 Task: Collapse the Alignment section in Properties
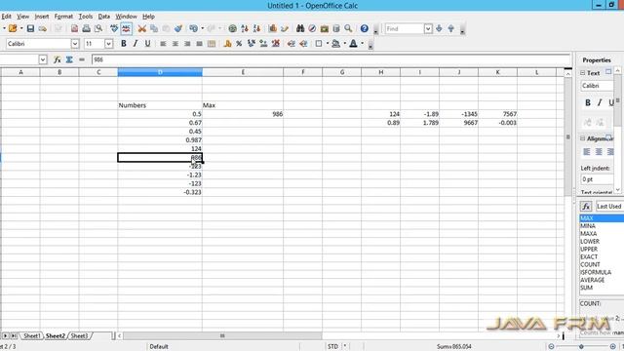point(583,138)
